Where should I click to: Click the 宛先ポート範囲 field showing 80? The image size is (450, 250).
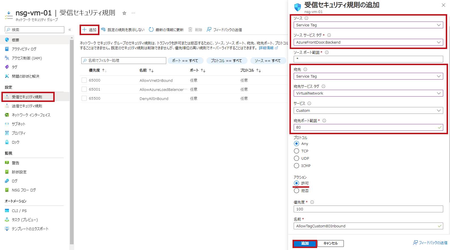368,127
